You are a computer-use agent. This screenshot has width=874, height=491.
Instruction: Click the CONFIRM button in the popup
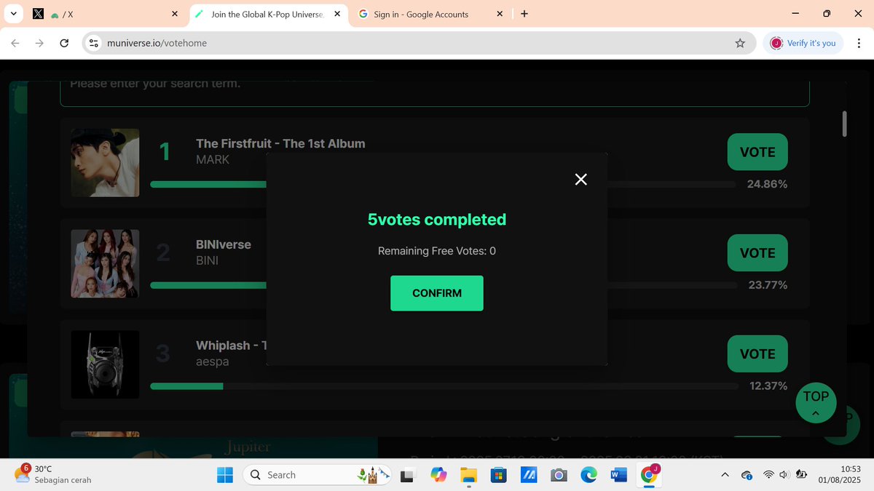[437, 293]
